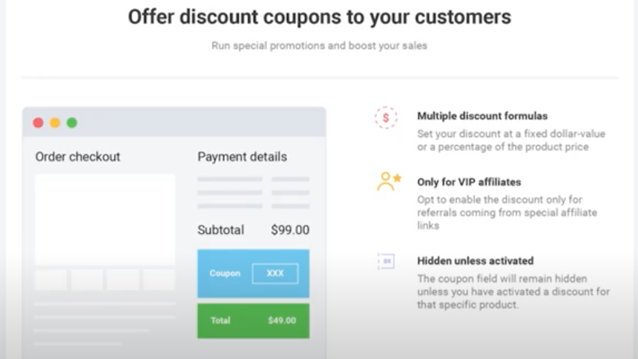Click the Hidden unless activated heading
This screenshot has width=638, height=359.
tap(475, 260)
